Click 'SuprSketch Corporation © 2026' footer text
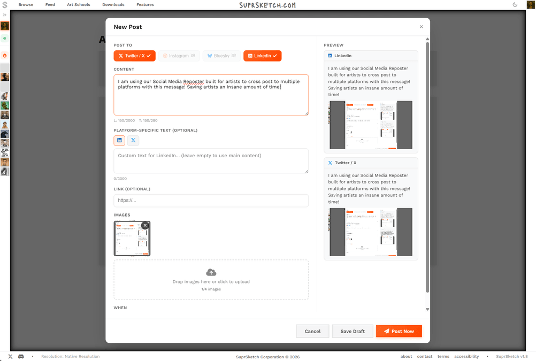The image size is (536, 361). pyautogui.click(x=267, y=357)
